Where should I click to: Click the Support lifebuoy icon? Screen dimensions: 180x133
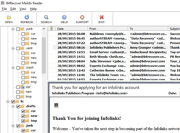pos(82,17)
